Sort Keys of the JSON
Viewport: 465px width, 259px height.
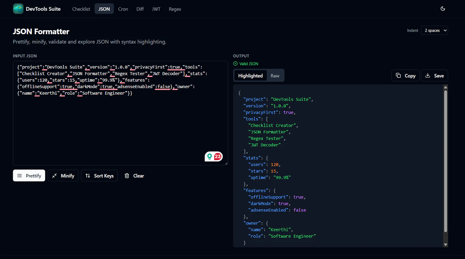click(x=99, y=176)
